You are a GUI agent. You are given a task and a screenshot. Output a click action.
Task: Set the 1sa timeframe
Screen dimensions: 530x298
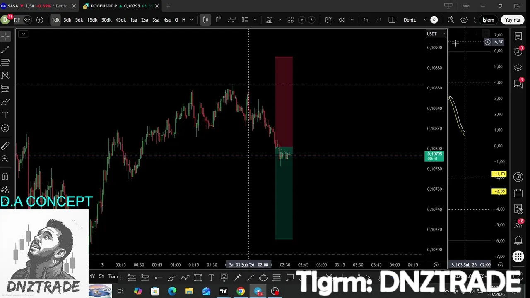(x=134, y=20)
